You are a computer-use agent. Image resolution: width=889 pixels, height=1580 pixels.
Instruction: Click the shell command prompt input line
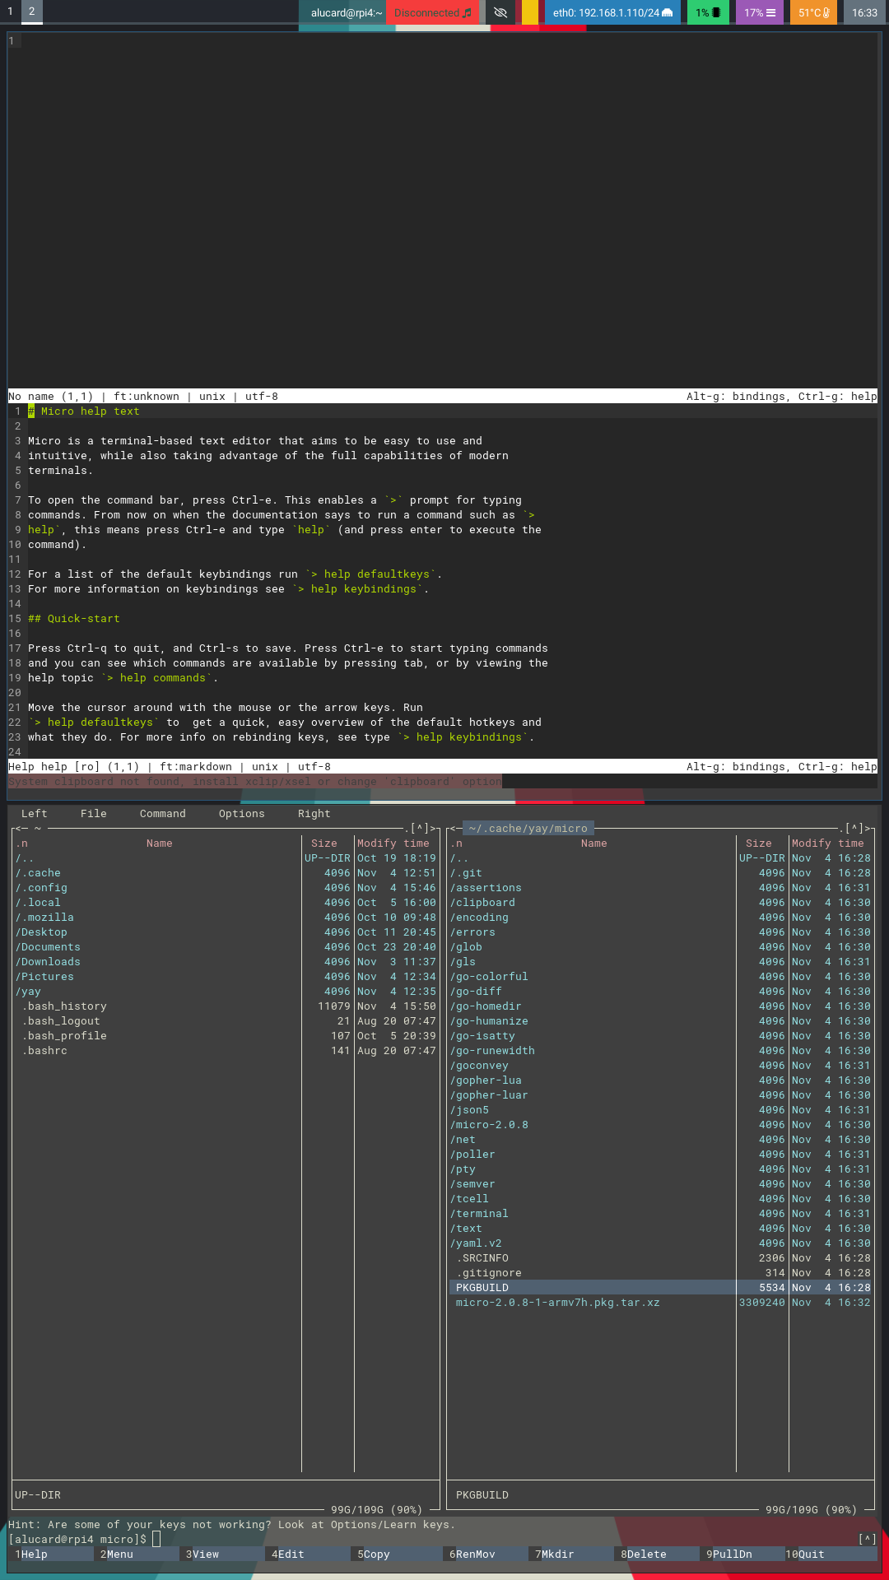click(443, 1539)
